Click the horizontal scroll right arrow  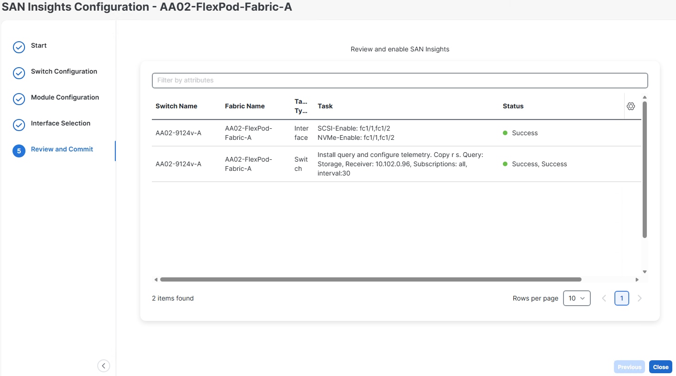coord(637,280)
